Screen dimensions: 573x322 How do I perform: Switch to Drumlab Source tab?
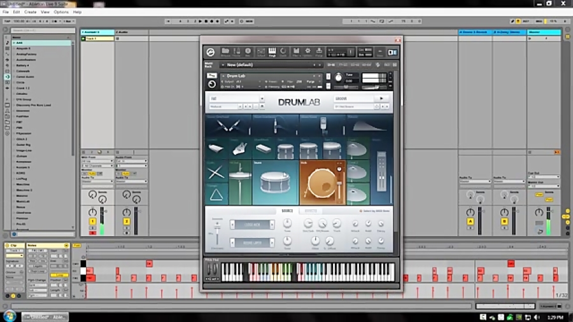pos(287,211)
